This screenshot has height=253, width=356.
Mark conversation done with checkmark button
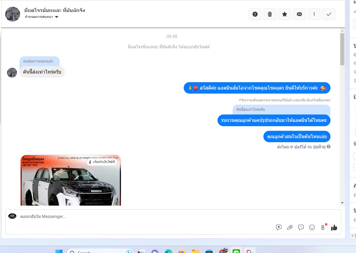point(329,14)
